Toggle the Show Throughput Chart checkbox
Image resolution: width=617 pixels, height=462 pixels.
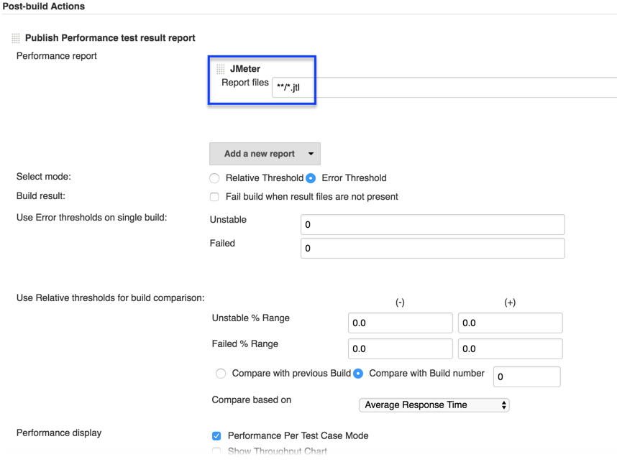pos(216,452)
